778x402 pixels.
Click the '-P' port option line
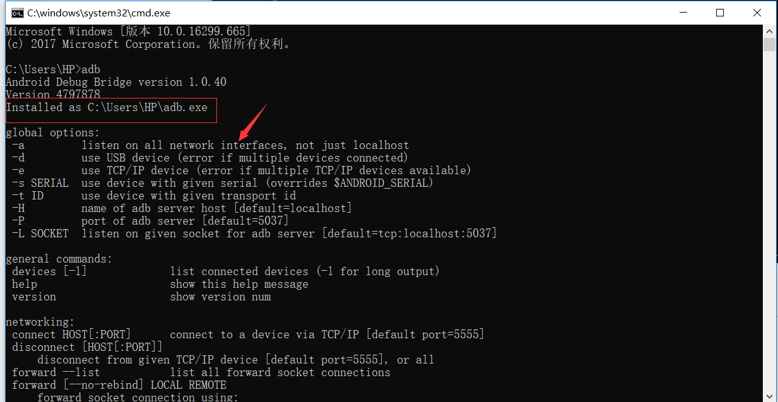point(18,220)
